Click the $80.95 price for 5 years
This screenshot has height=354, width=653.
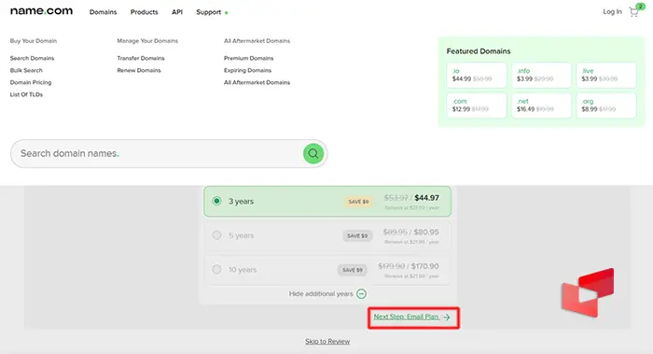pyautogui.click(x=426, y=232)
